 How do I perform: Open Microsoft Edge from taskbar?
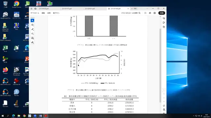[14, 116]
